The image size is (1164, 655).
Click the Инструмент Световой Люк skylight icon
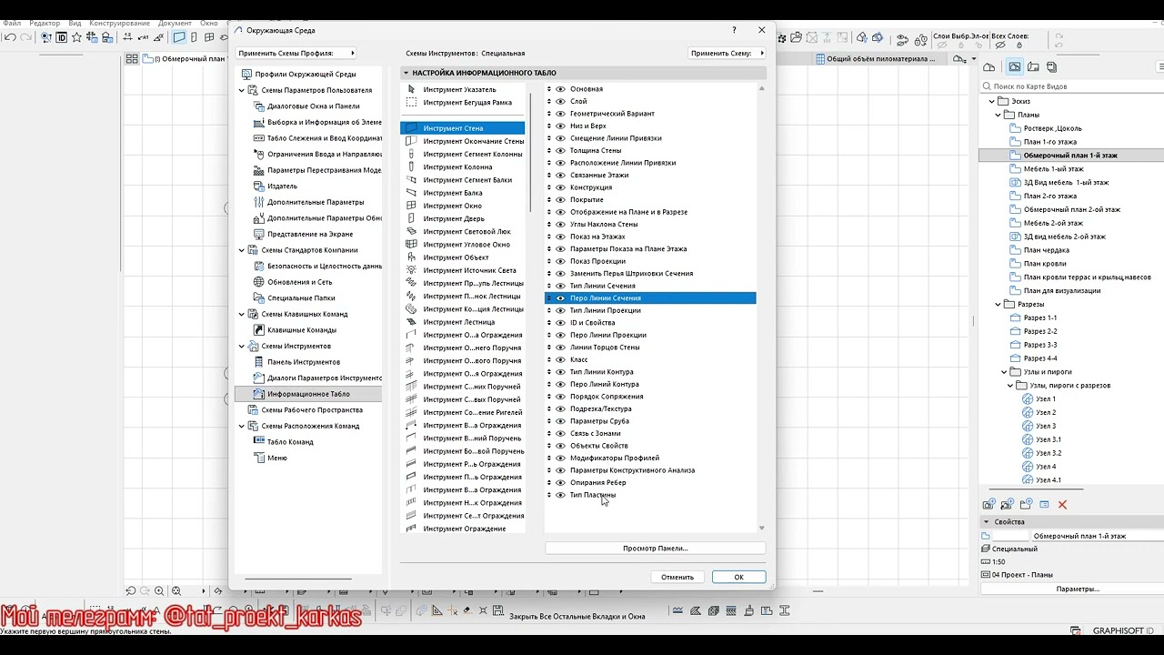[x=411, y=232]
